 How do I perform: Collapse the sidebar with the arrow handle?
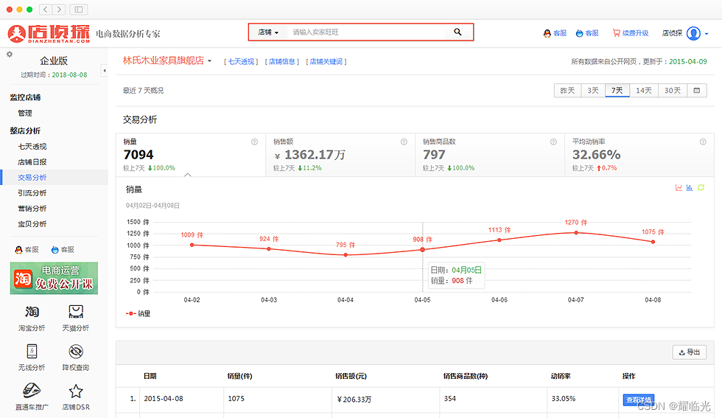105,71
